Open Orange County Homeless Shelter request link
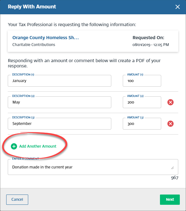This screenshot has width=186, height=211. click(46, 38)
